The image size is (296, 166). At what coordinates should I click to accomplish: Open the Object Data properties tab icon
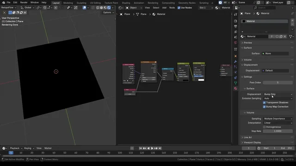pyautogui.click(x=235, y=83)
